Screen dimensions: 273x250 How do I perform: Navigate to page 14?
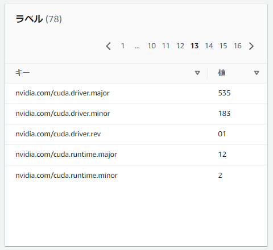pos(209,46)
